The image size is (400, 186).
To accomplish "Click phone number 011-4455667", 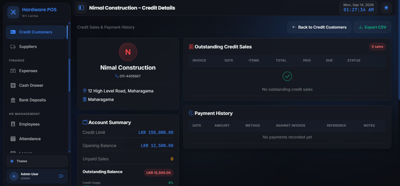I will click(130, 76).
